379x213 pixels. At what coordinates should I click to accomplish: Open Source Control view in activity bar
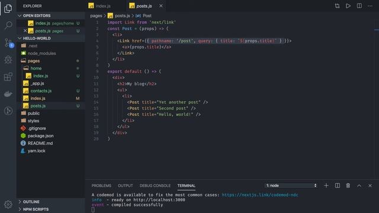tap(9, 43)
